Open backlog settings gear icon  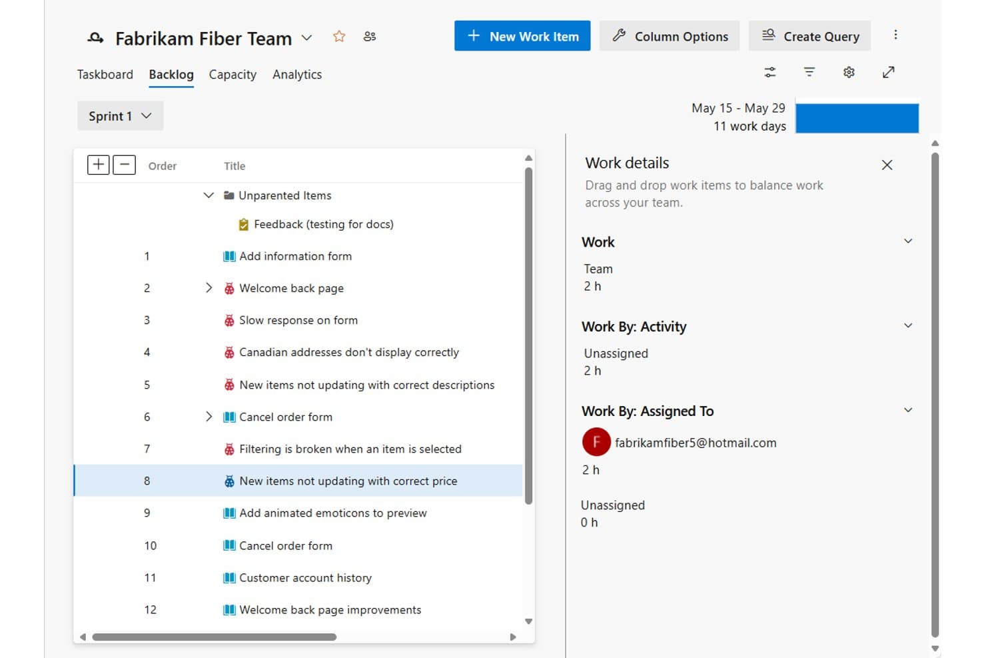point(849,72)
